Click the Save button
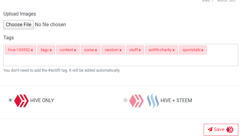Screen dimensions: 241x139 (221, 130)
